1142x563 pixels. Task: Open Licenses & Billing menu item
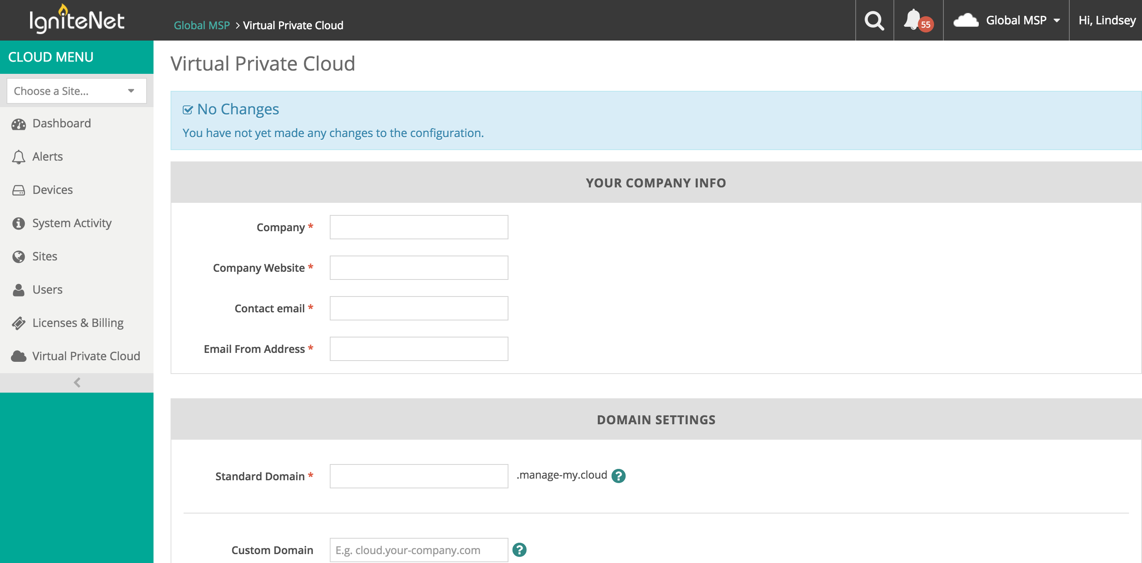pos(78,322)
